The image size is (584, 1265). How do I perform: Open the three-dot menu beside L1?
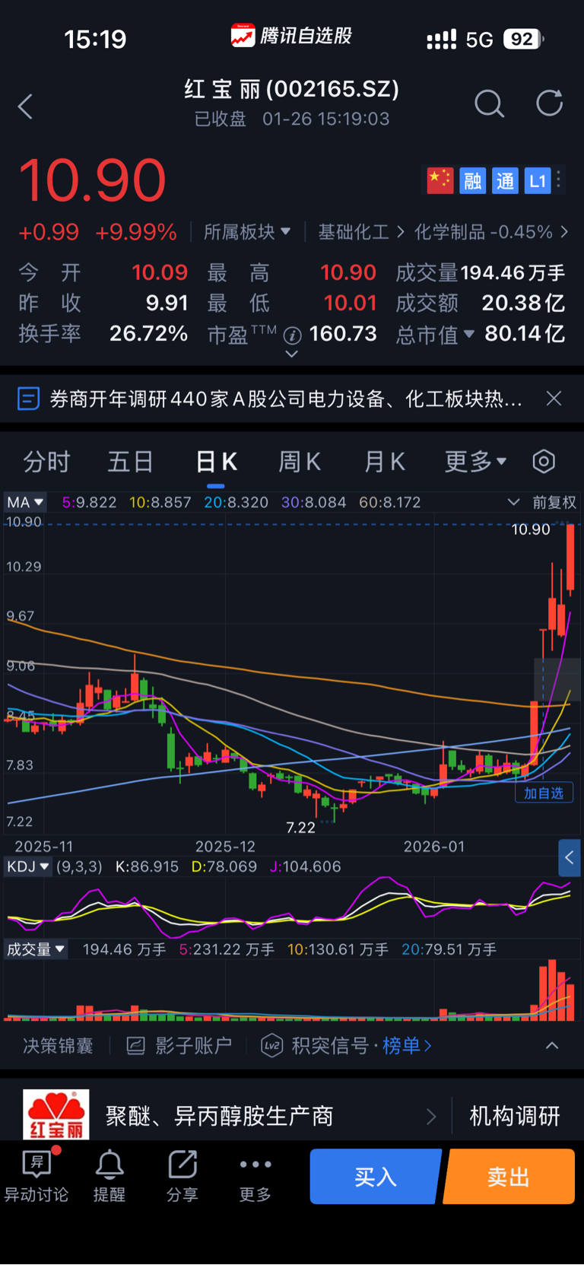point(559,180)
